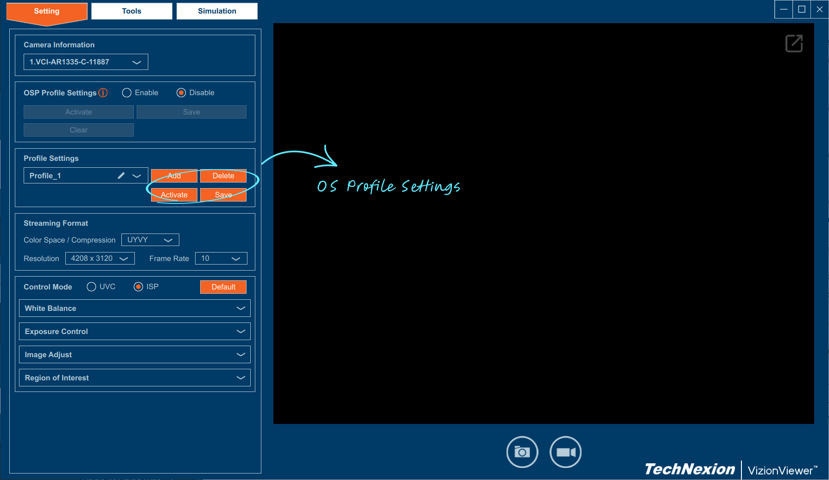This screenshot has width=829, height=480.
Task: Select the Disable OSP radio button
Action: (x=181, y=93)
